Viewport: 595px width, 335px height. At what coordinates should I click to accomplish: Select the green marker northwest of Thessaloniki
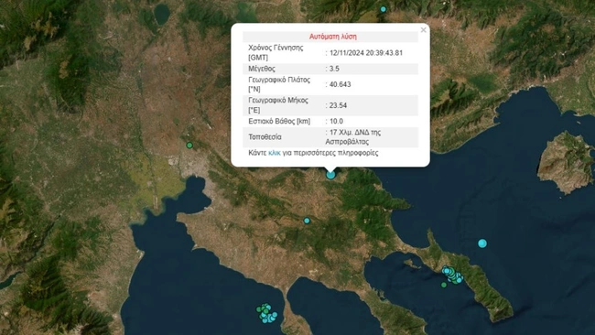[189, 146]
